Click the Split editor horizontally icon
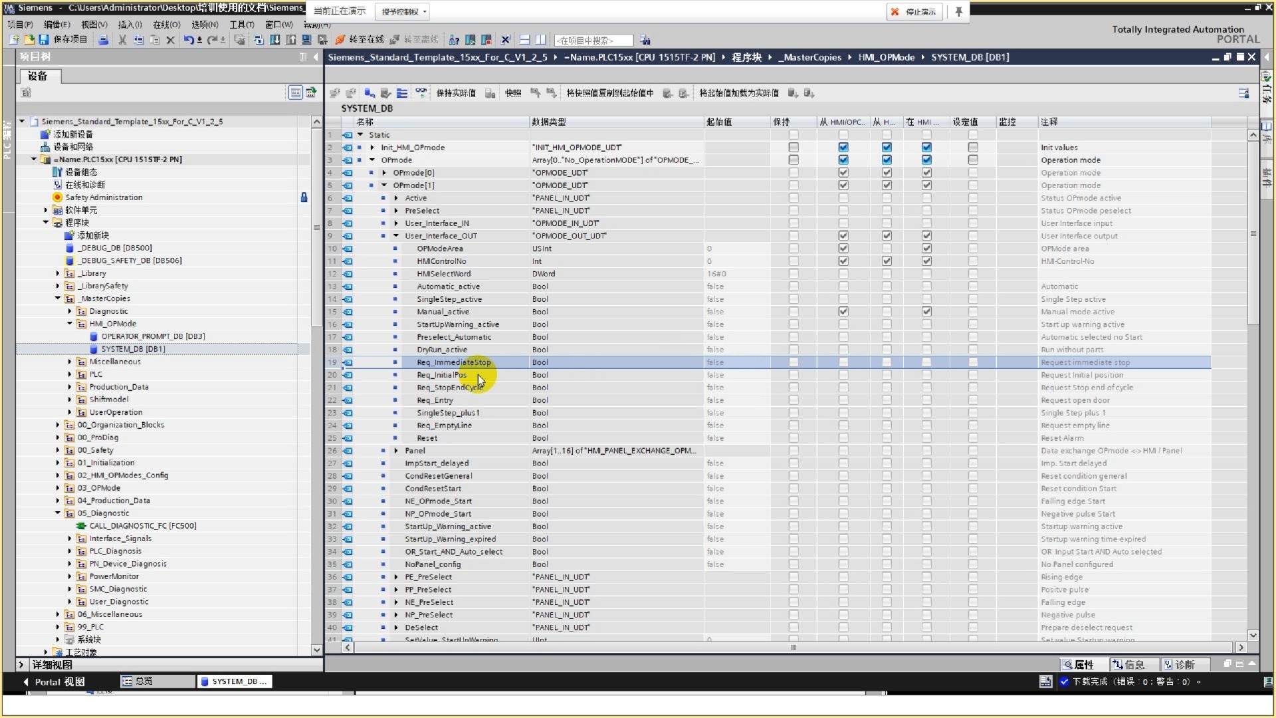Screen dimensions: 1276x718 tap(524, 40)
